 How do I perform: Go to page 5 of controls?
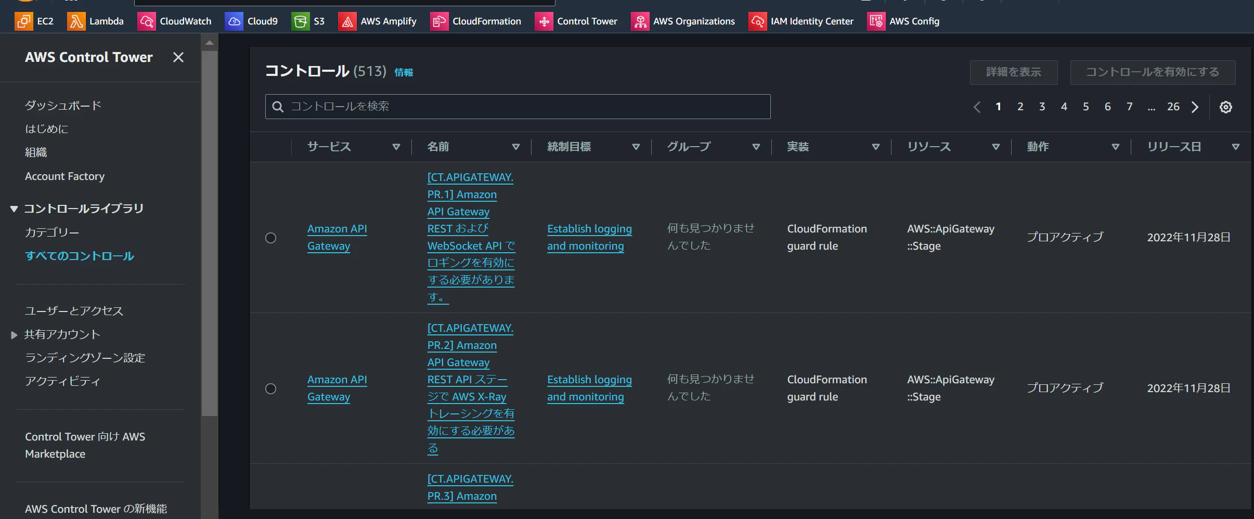click(1086, 107)
